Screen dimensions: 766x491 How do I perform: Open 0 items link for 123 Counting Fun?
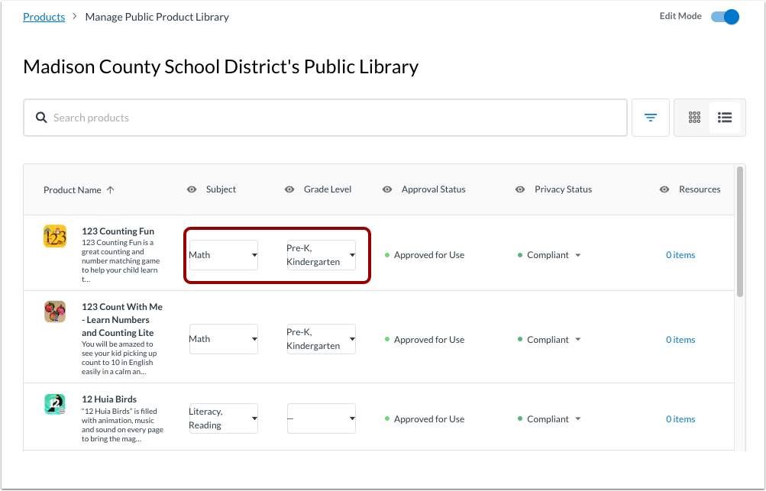680,255
